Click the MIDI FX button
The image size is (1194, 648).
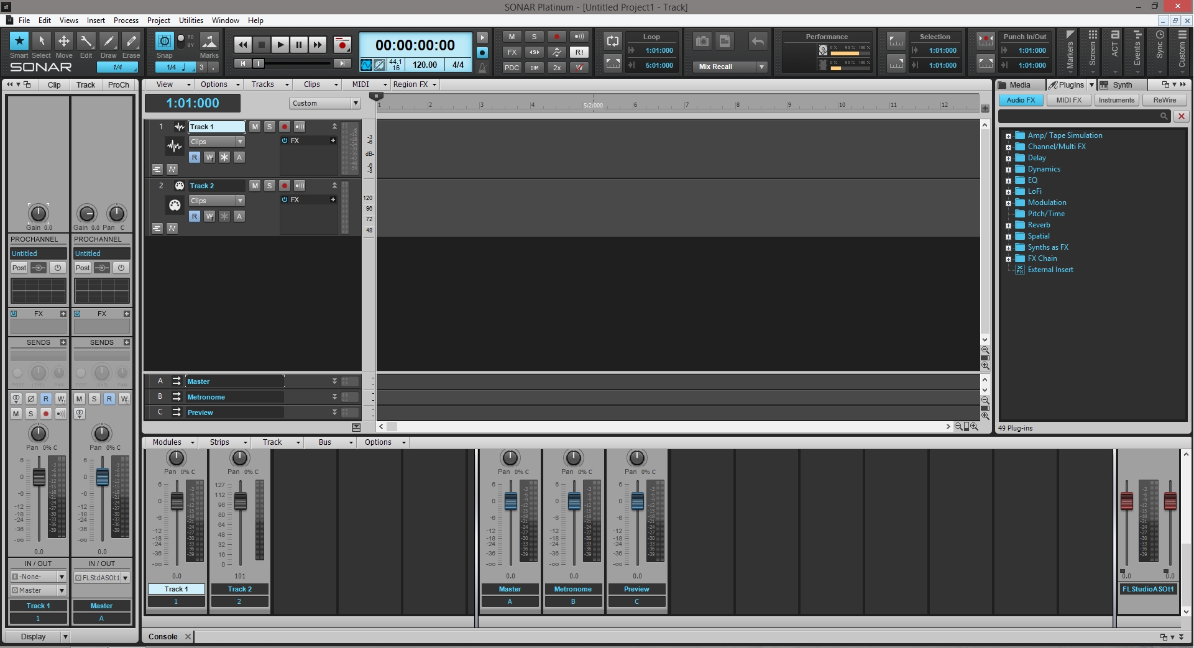pos(1068,100)
